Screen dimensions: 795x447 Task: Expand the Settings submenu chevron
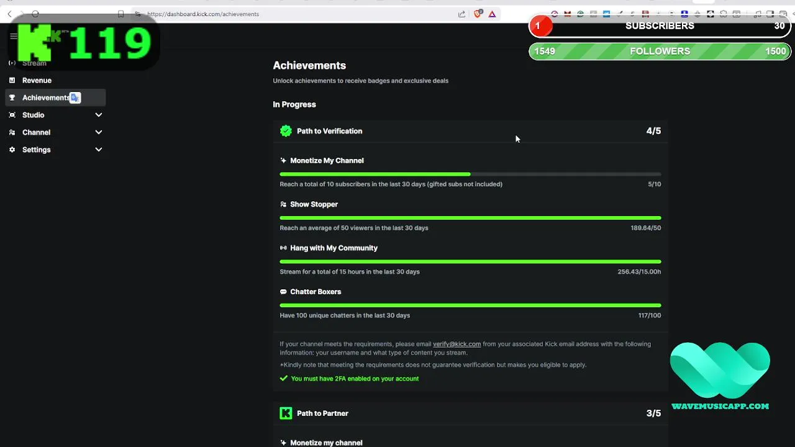tap(98, 150)
